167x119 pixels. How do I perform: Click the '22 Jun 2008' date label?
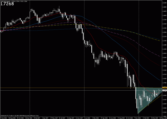point(112,118)
